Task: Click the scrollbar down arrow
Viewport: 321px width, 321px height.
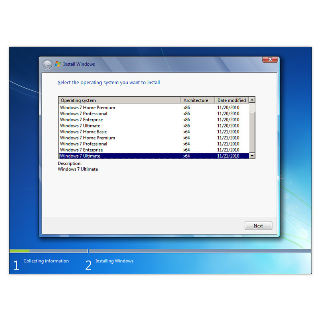Action: coord(252,156)
